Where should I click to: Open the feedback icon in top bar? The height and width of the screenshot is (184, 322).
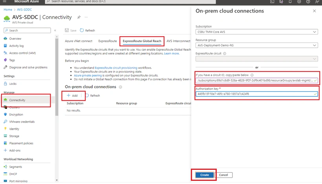(317, 2)
